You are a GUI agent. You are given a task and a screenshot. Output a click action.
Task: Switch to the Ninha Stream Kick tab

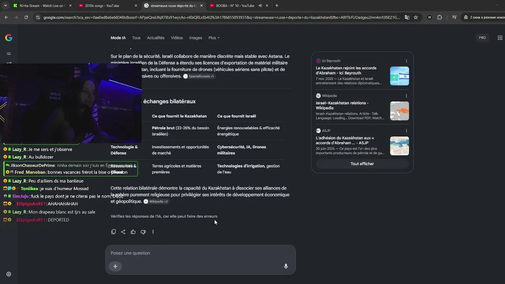[x=42, y=6]
